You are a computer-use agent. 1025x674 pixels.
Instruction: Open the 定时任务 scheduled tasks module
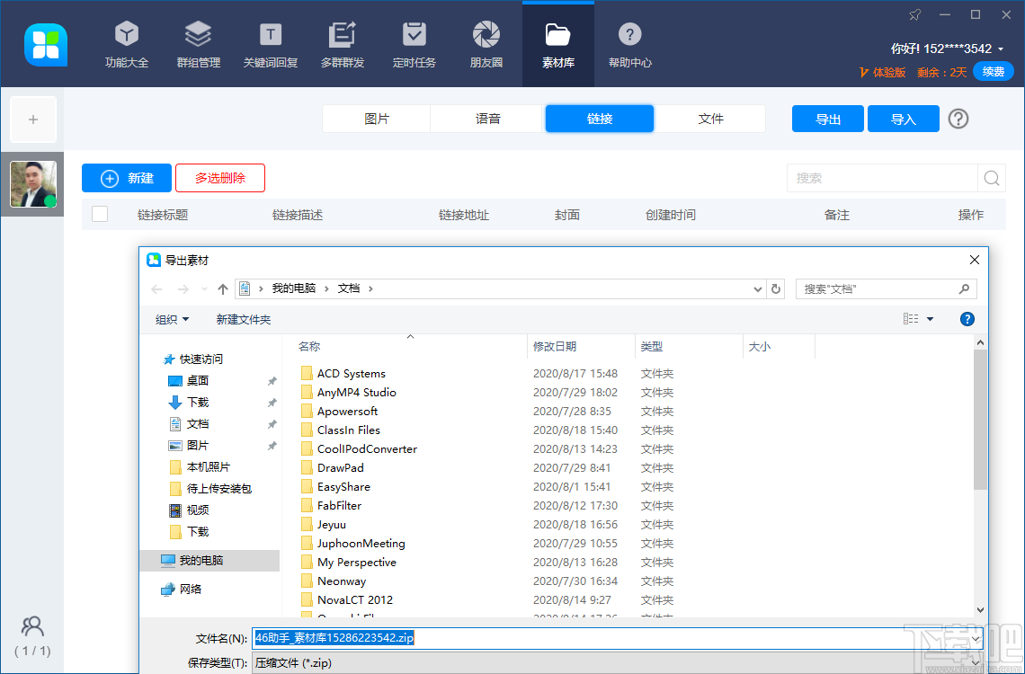414,44
